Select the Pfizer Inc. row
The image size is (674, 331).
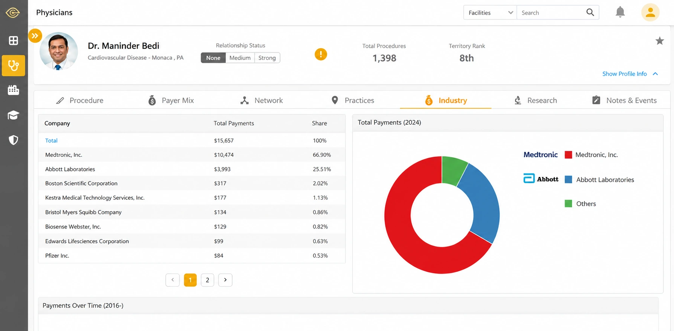(x=192, y=255)
